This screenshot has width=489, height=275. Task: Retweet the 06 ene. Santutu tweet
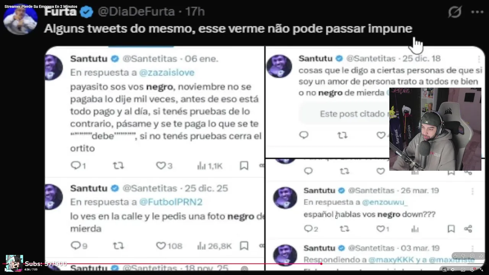pyautogui.click(x=118, y=165)
